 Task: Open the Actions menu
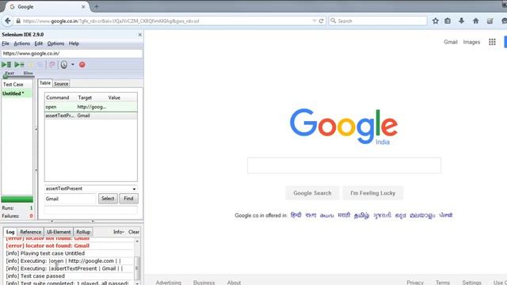click(21, 44)
